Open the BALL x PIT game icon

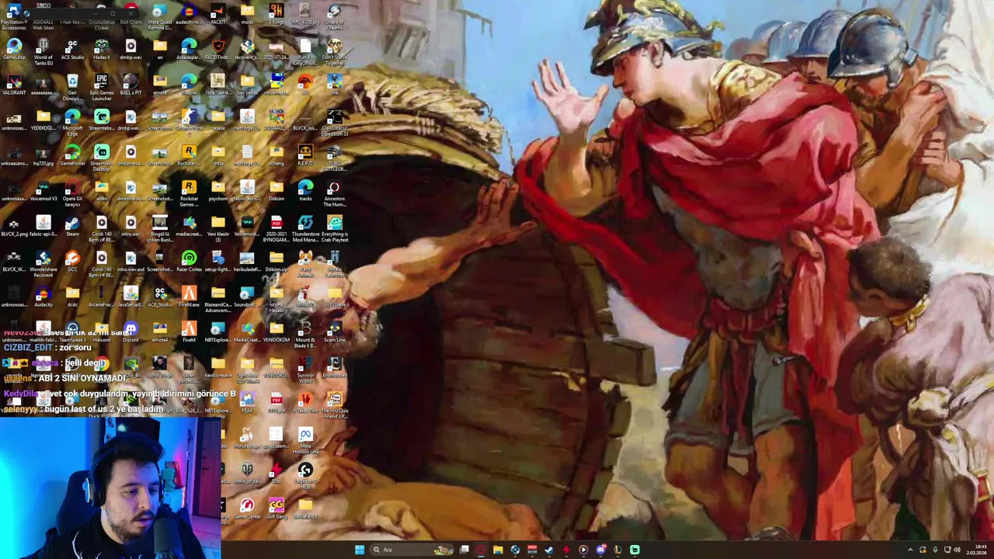130,85
